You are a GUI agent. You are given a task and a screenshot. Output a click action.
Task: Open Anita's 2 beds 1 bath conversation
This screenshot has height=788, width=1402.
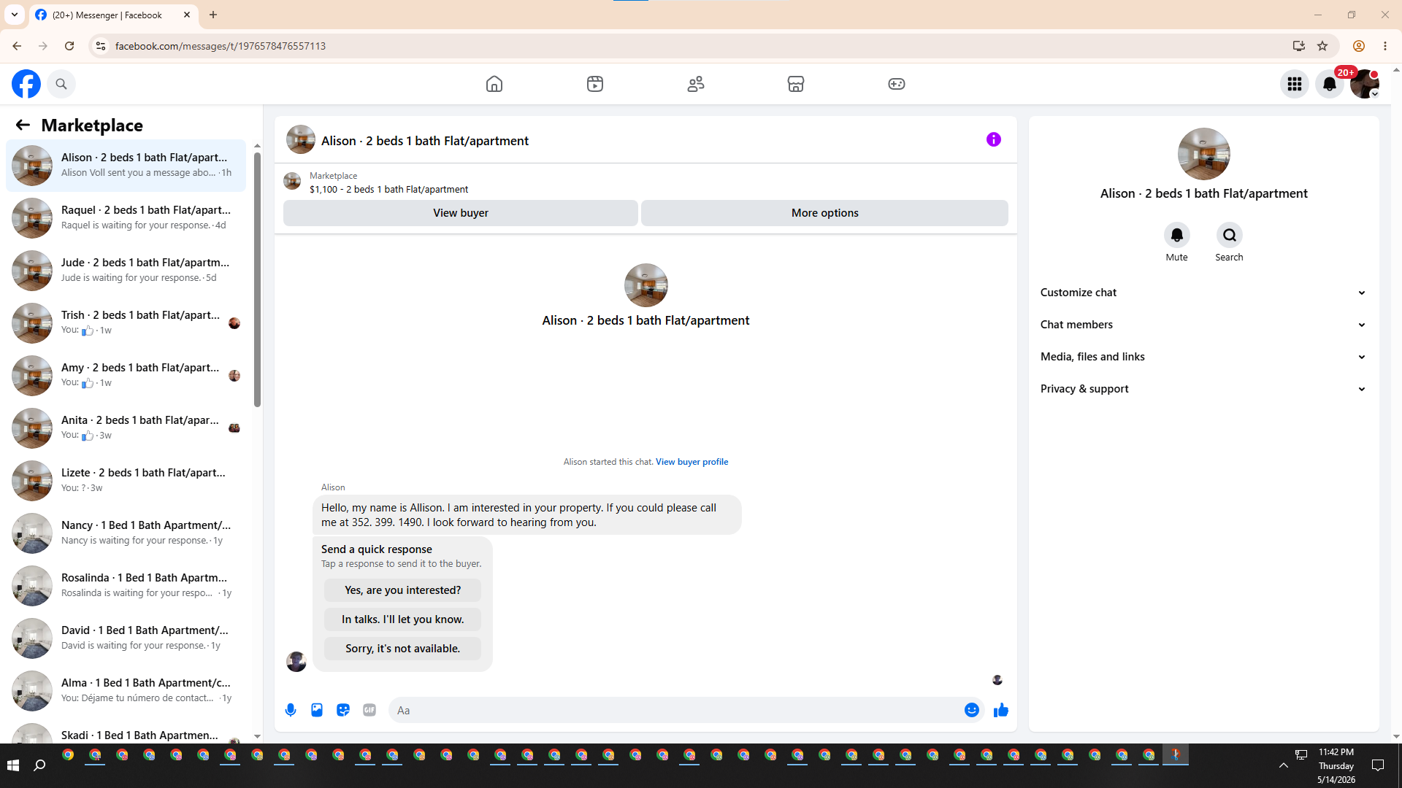126,428
